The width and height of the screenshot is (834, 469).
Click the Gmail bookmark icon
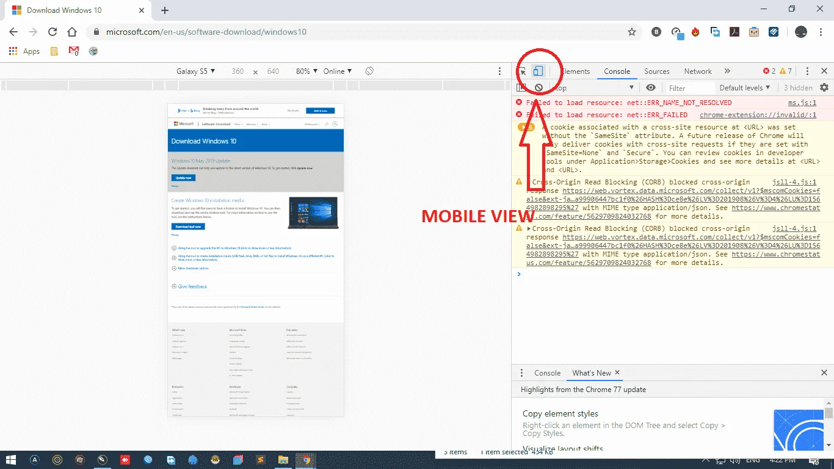click(74, 51)
